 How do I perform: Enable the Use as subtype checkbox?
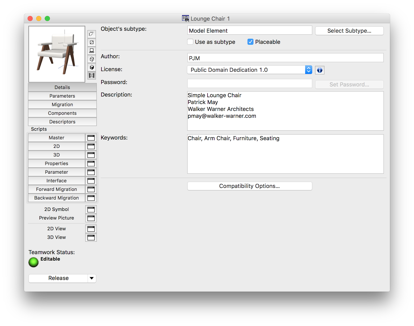click(190, 42)
